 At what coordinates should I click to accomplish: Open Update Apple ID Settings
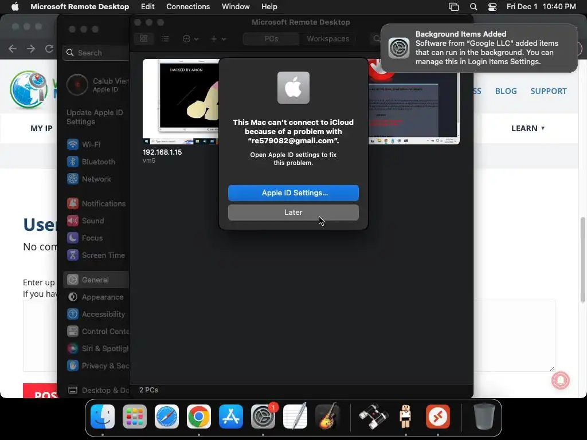tap(95, 117)
